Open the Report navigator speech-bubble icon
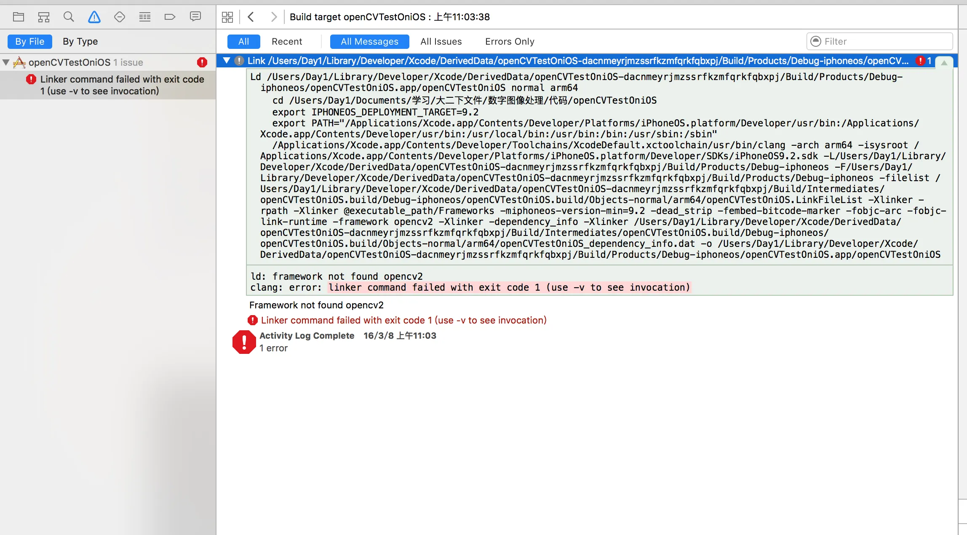Screen dimensions: 967x535 [195, 17]
